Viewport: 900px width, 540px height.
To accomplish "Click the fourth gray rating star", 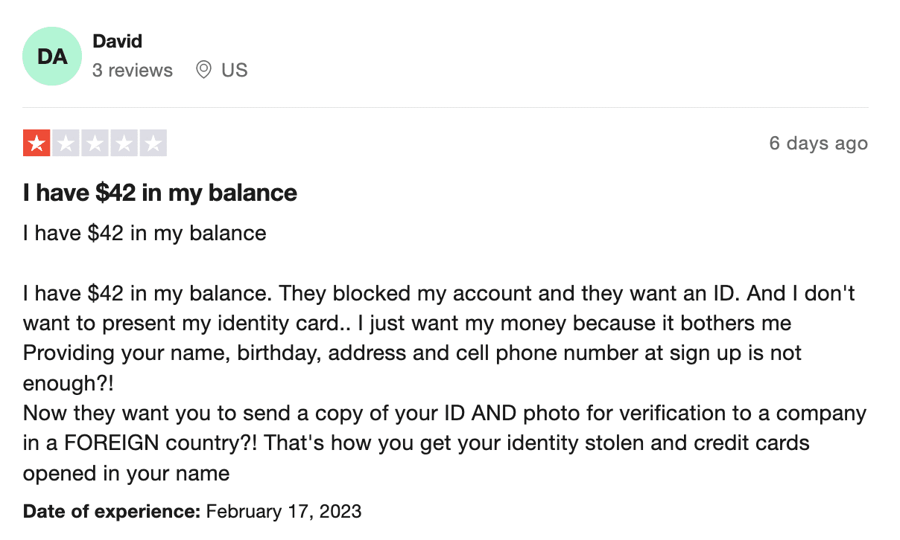I will click(124, 143).
